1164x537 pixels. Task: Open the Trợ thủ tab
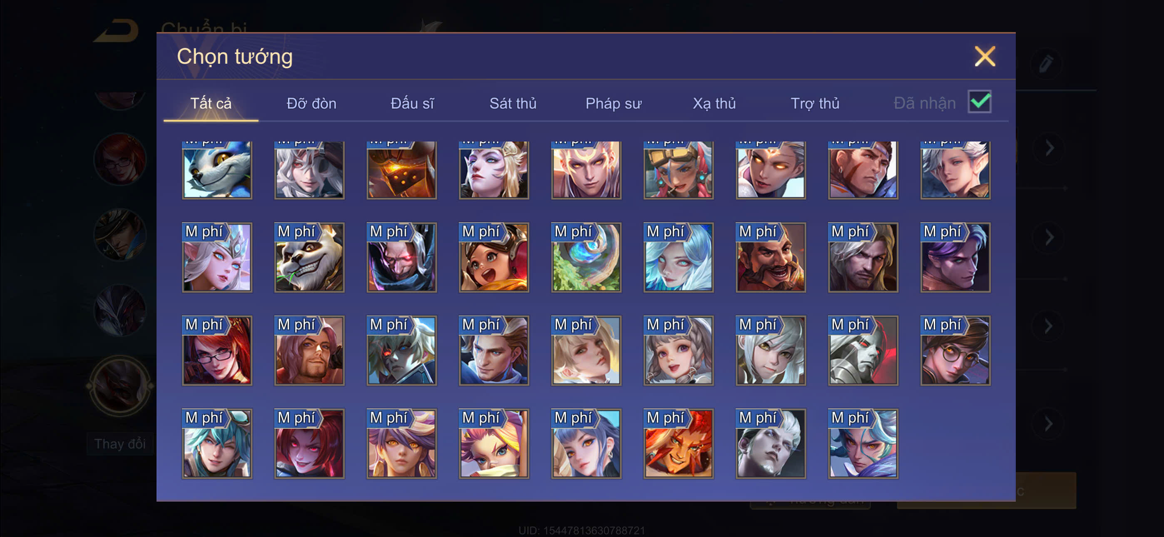[815, 104]
